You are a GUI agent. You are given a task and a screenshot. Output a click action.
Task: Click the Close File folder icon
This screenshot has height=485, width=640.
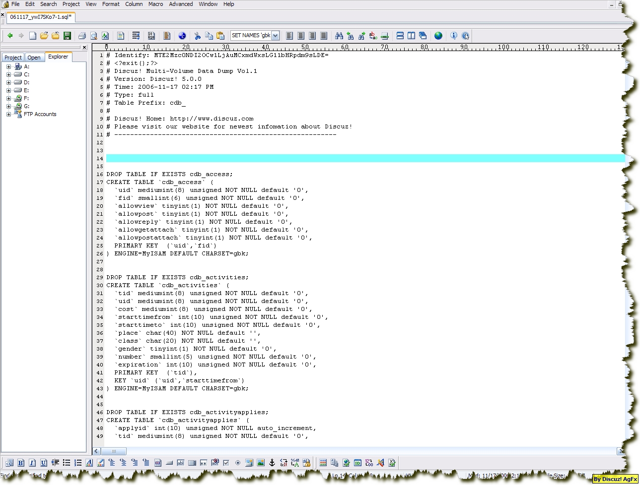coord(56,36)
